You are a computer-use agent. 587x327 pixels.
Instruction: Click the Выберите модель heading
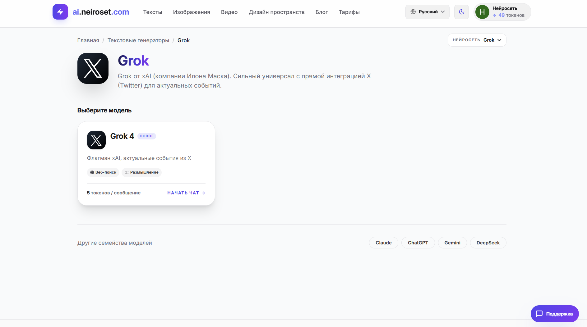pos(104,110)
